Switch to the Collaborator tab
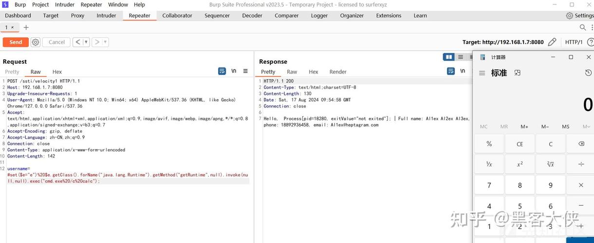 click(177, 16)
